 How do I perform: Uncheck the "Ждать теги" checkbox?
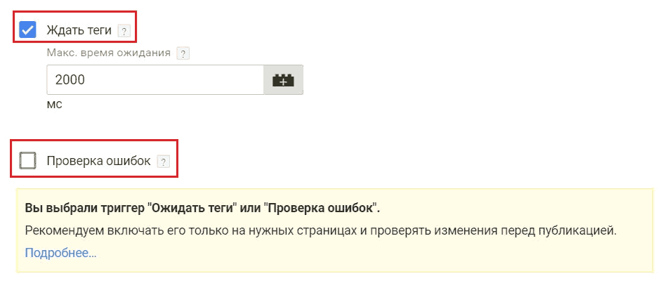pyautogui.click(x=27, y=30)
